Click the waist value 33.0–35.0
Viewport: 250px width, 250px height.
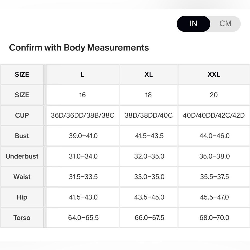click(149, 177)
